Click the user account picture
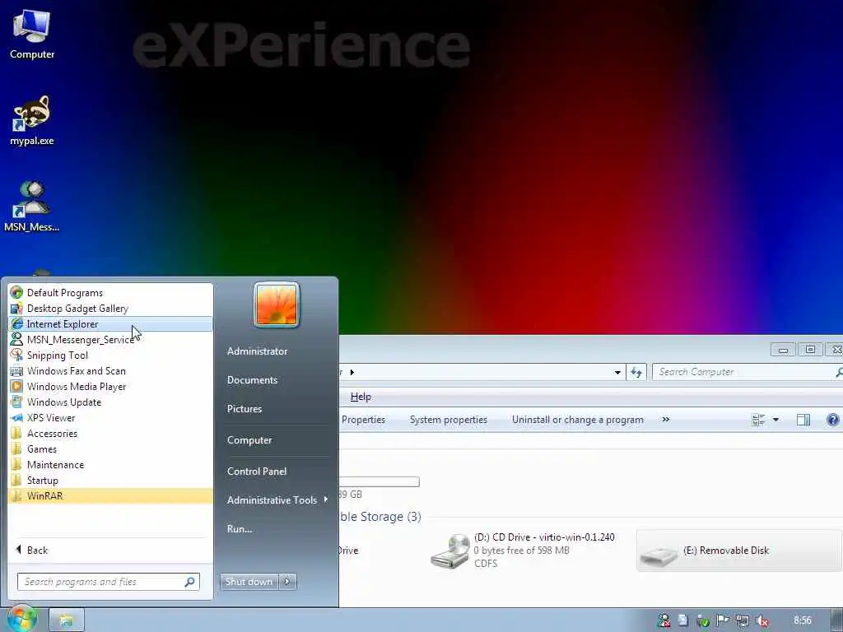843x632 pixels. pyautogui.click(x=277, y=304)
